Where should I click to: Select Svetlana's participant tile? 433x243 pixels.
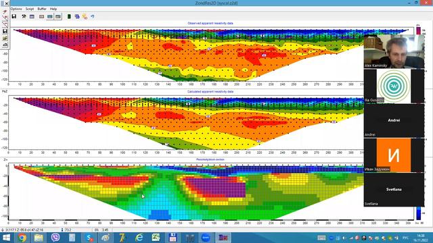pos(394,190)
